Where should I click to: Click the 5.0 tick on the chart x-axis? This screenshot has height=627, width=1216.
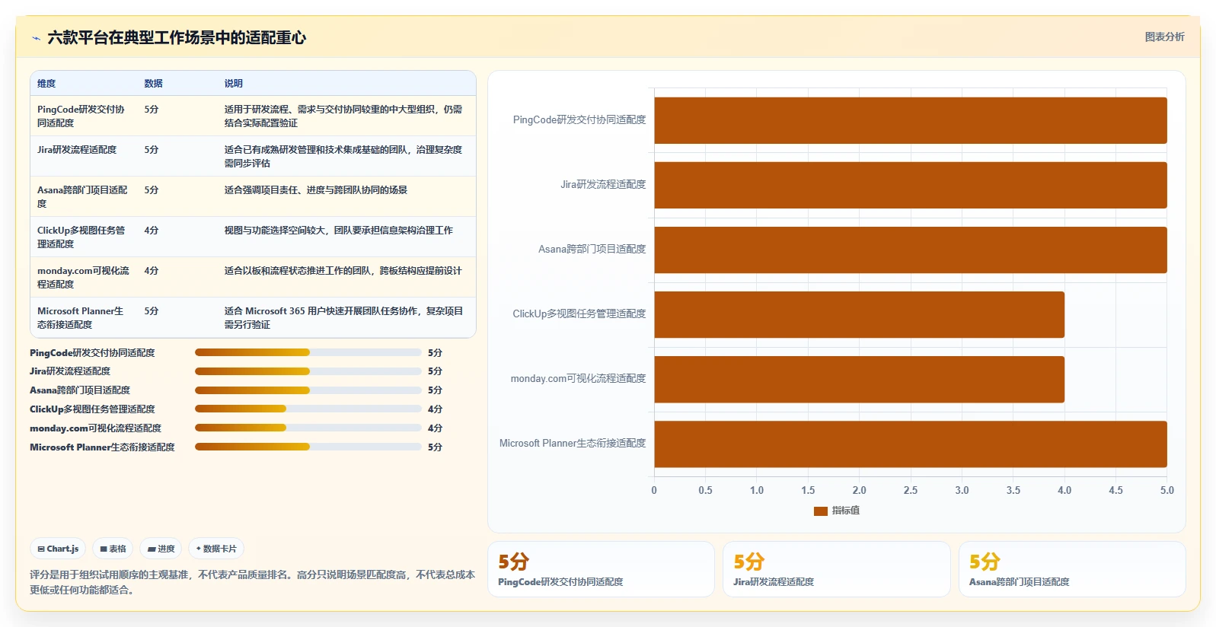point(1167,491)
